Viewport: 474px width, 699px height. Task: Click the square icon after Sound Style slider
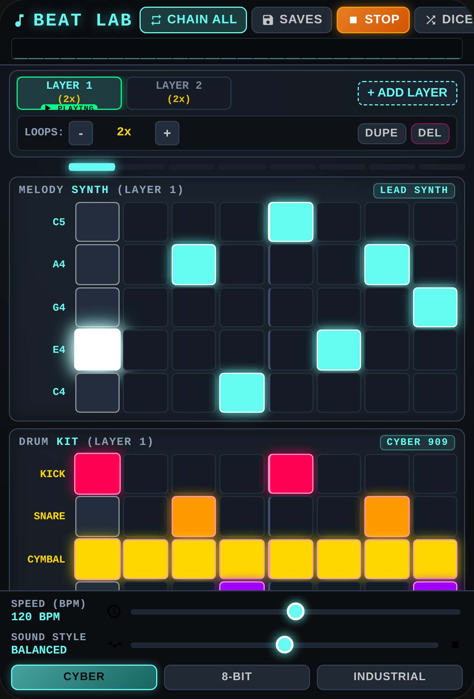[x=455, y=645]
